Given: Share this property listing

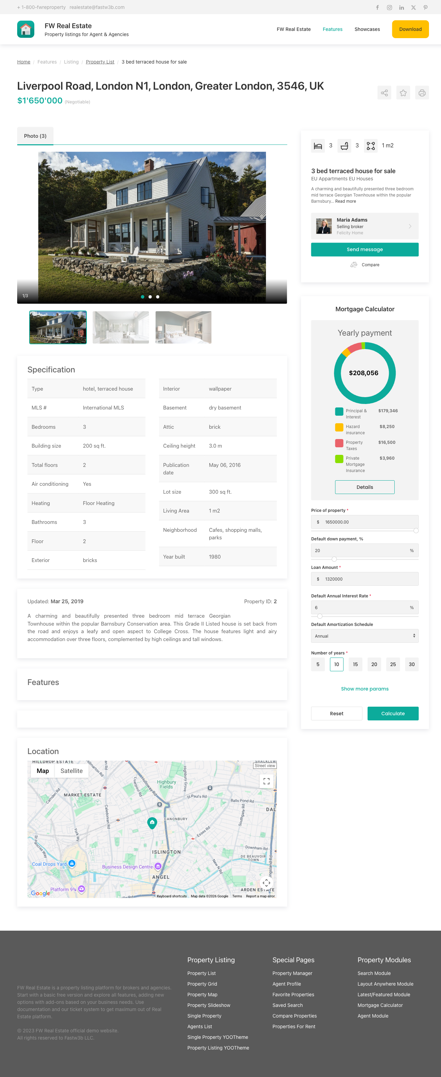Looking at the screenshot, I should [384, 93].
